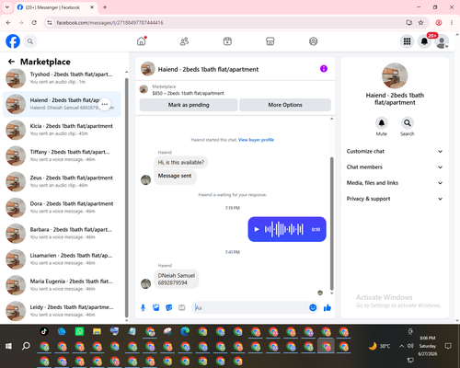Open Lisamarien conversation
Image resolution: width=460 pixels, height=368 pixels.
point(62,259)
